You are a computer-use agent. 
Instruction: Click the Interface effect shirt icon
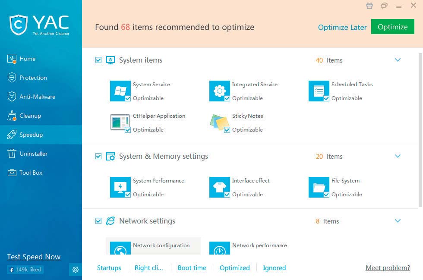coord(220,187)
